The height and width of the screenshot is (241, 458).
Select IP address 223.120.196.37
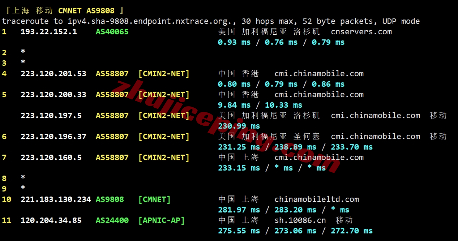[53, 137]
